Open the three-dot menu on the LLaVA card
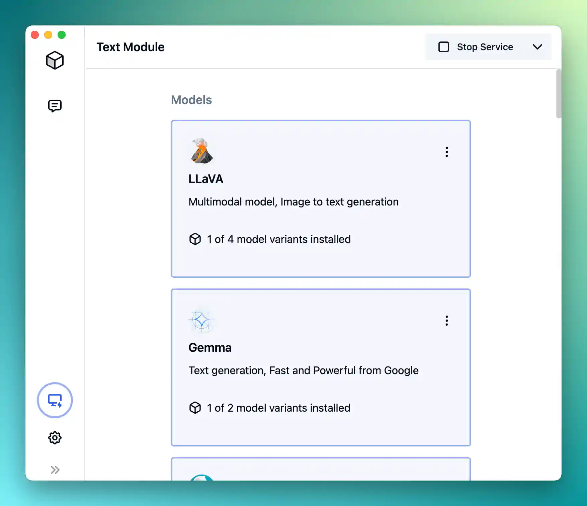 pyautogui.click(x=447, y=152)
